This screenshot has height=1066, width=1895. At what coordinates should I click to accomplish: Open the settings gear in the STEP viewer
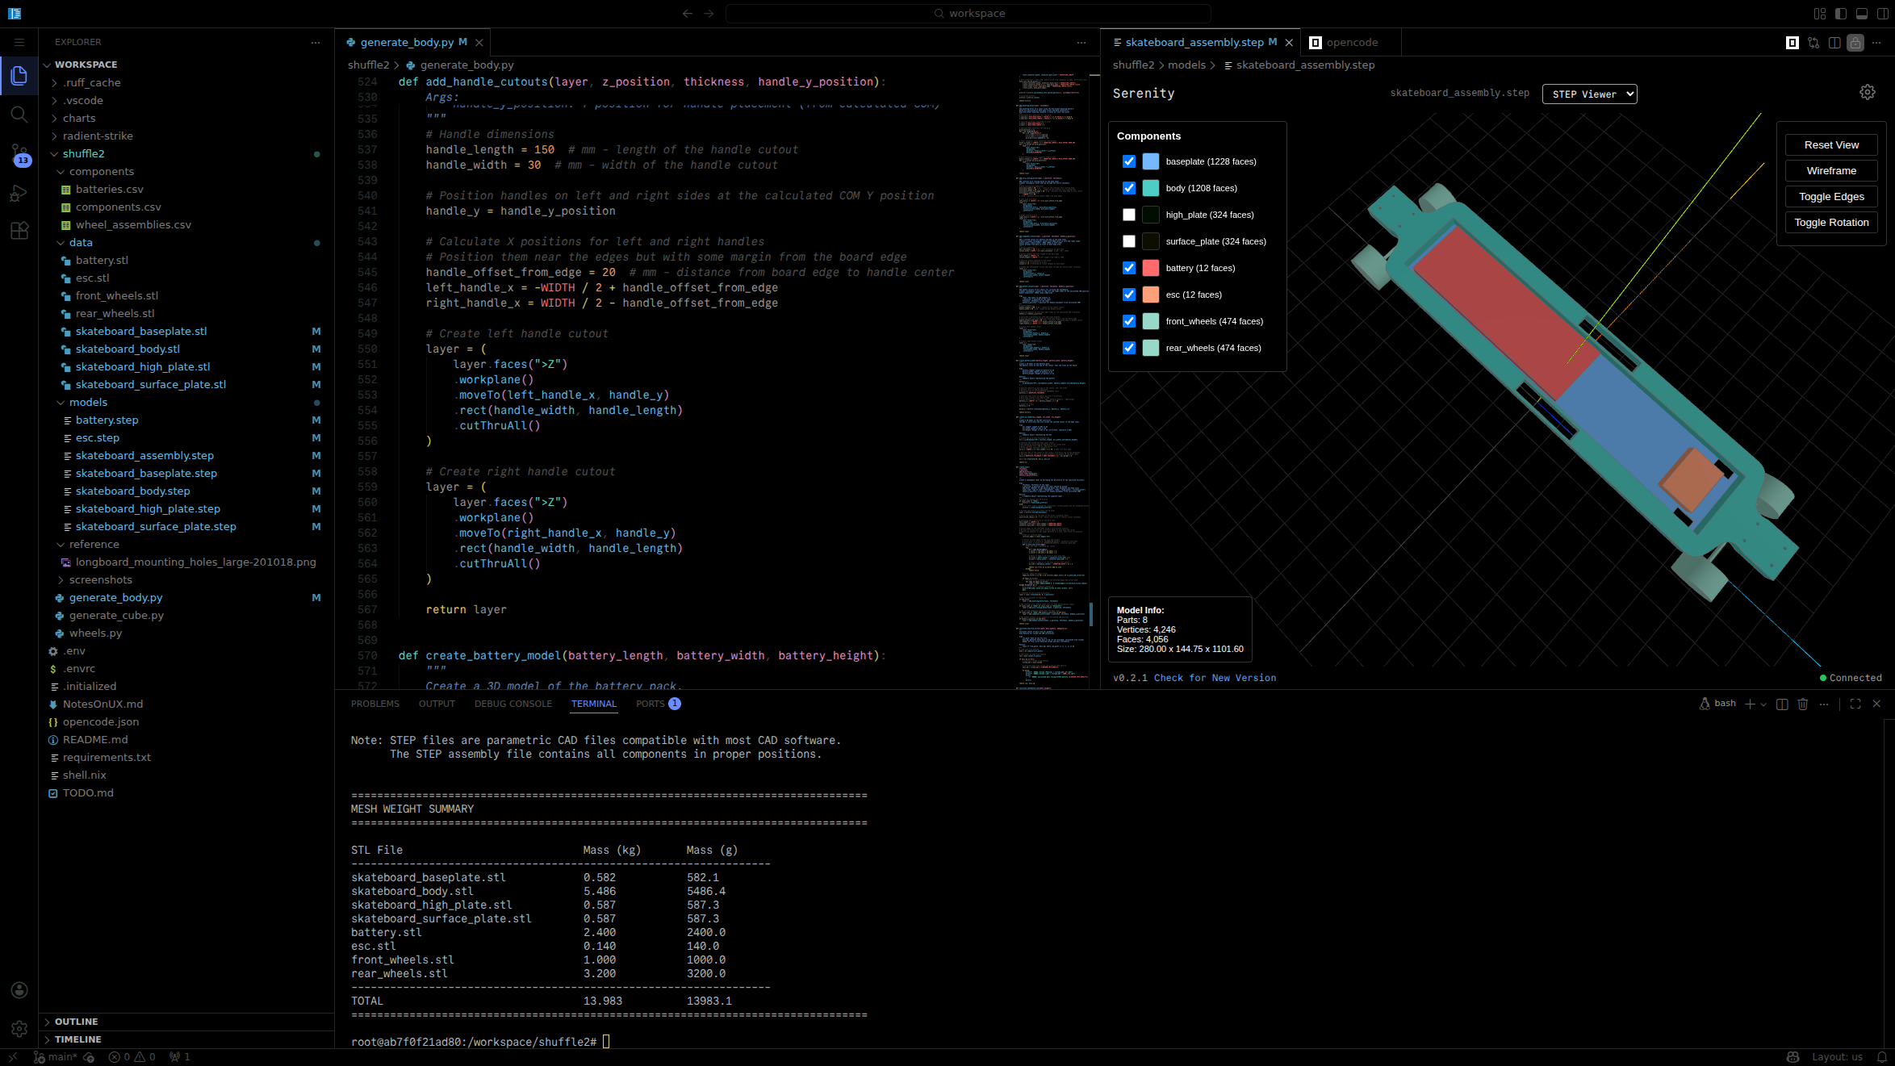click(1868, 91)
